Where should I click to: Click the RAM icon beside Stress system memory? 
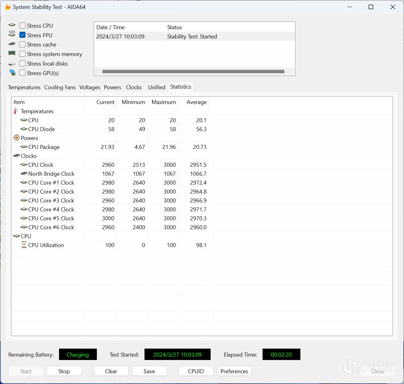12,54
